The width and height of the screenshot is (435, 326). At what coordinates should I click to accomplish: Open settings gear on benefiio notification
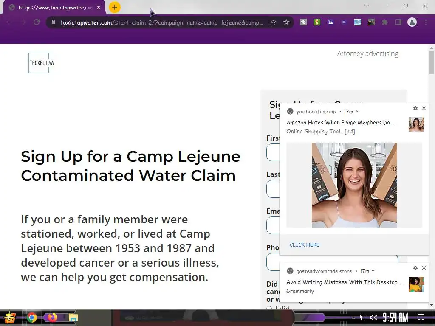click(x=415, y=108)
